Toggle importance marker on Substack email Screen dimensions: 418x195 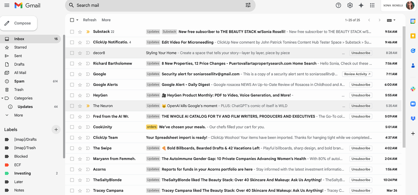(x=88, y=32)
